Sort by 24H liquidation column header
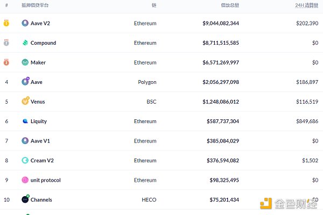323x215 pixels. (x=306, y=5)
